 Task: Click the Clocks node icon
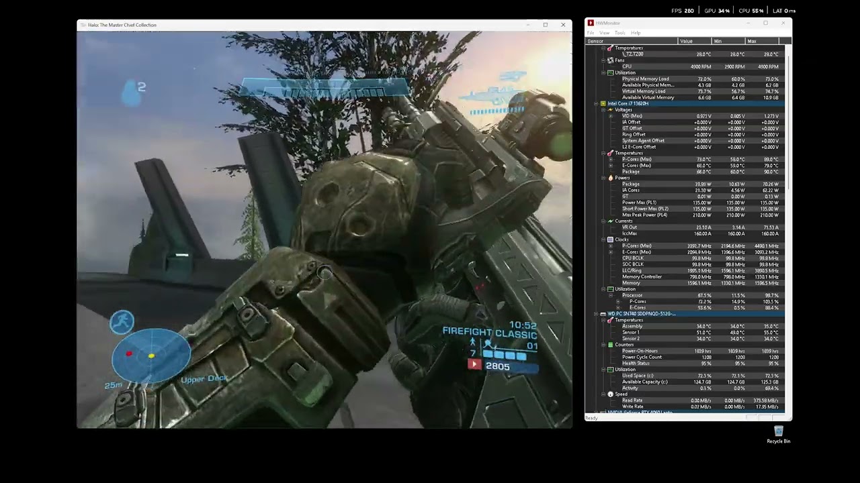coord(610,239)
